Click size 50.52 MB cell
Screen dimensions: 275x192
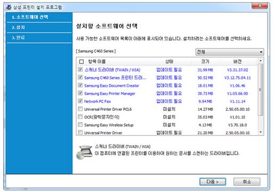[x=205, y=78]
